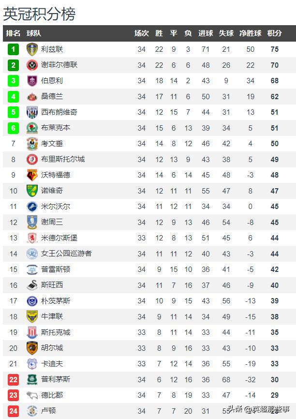Select the Stoke City (斯托克城) crest
The height and width of the screenshot is (419, 296).
[x=32, y=332]
